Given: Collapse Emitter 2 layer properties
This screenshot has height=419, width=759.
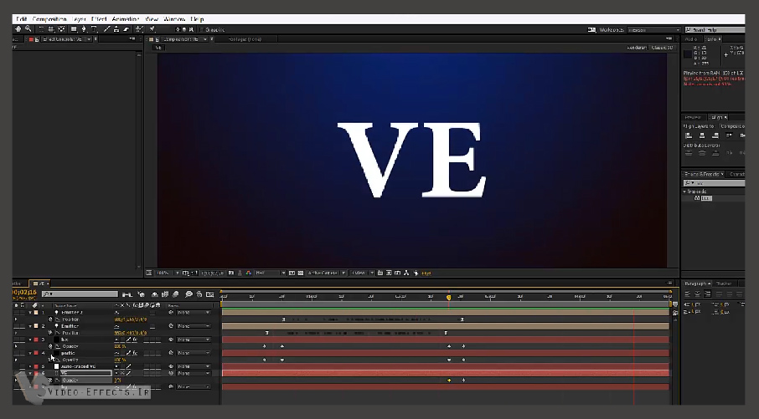Looking at the screenshot, I should click(x=30, y=312).
